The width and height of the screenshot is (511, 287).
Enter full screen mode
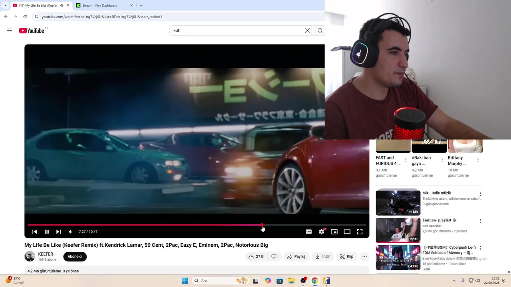point(360,232)
